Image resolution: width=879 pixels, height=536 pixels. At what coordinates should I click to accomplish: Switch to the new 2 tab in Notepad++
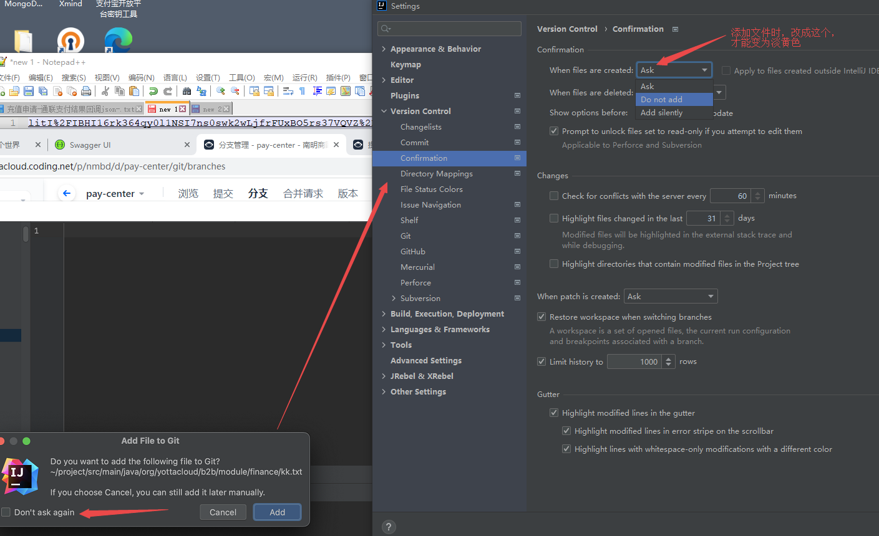click(210, 109)
